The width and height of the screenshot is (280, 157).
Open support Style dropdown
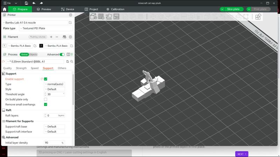point(54,89)
